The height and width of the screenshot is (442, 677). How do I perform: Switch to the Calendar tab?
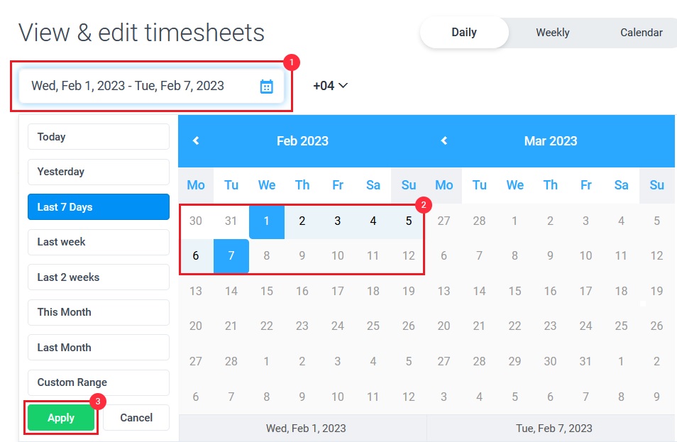pos(642,33)
